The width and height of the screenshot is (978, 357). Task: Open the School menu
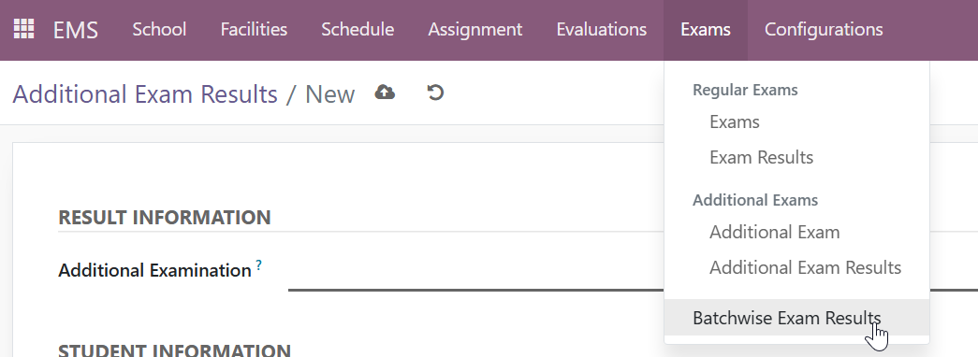159,29
